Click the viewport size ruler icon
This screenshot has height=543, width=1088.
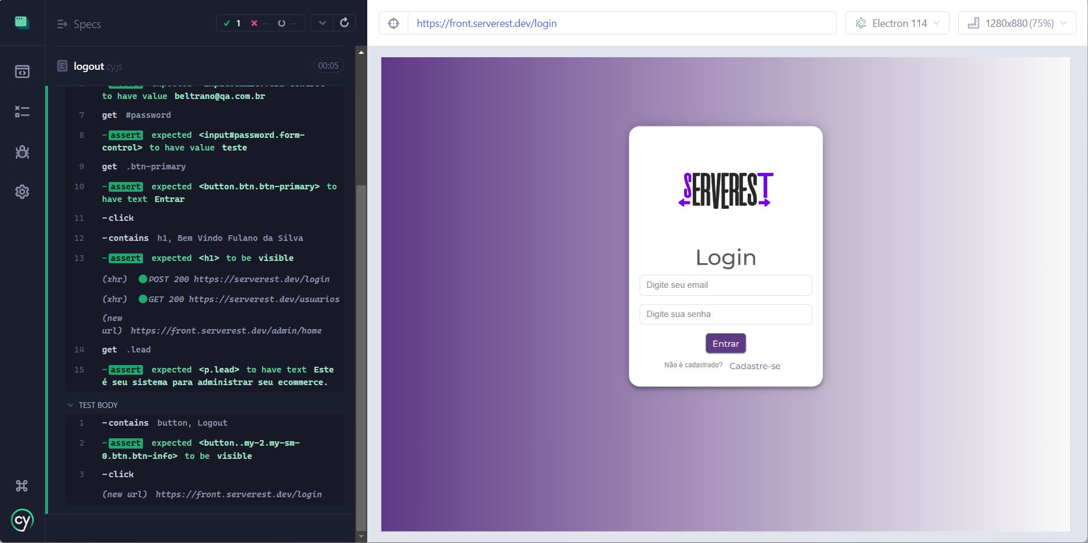coord(973,23)
